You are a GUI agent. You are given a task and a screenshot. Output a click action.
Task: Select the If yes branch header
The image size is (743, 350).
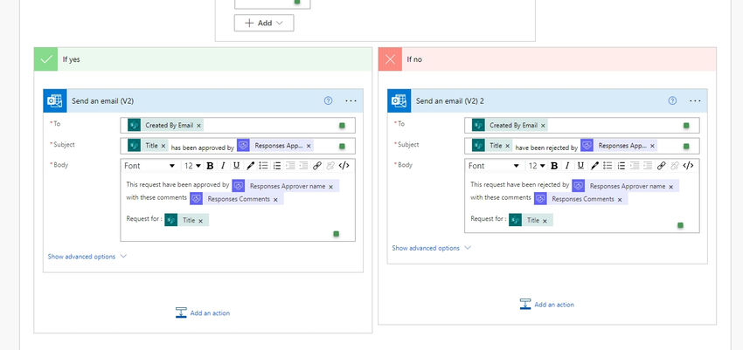click(x=203, y=59)
